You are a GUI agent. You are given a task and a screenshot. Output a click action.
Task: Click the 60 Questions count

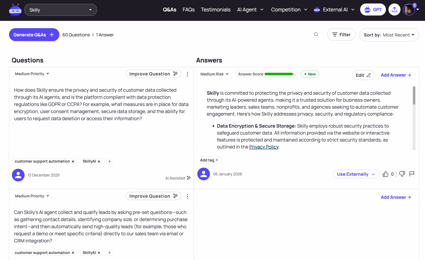(x=76, y=35)
